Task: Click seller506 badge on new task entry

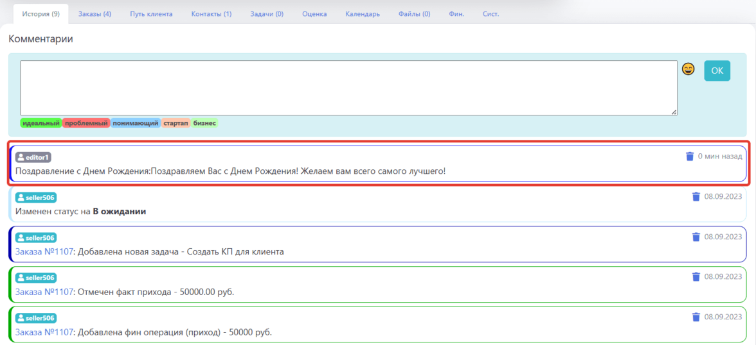Action: [x=36, y=238]
